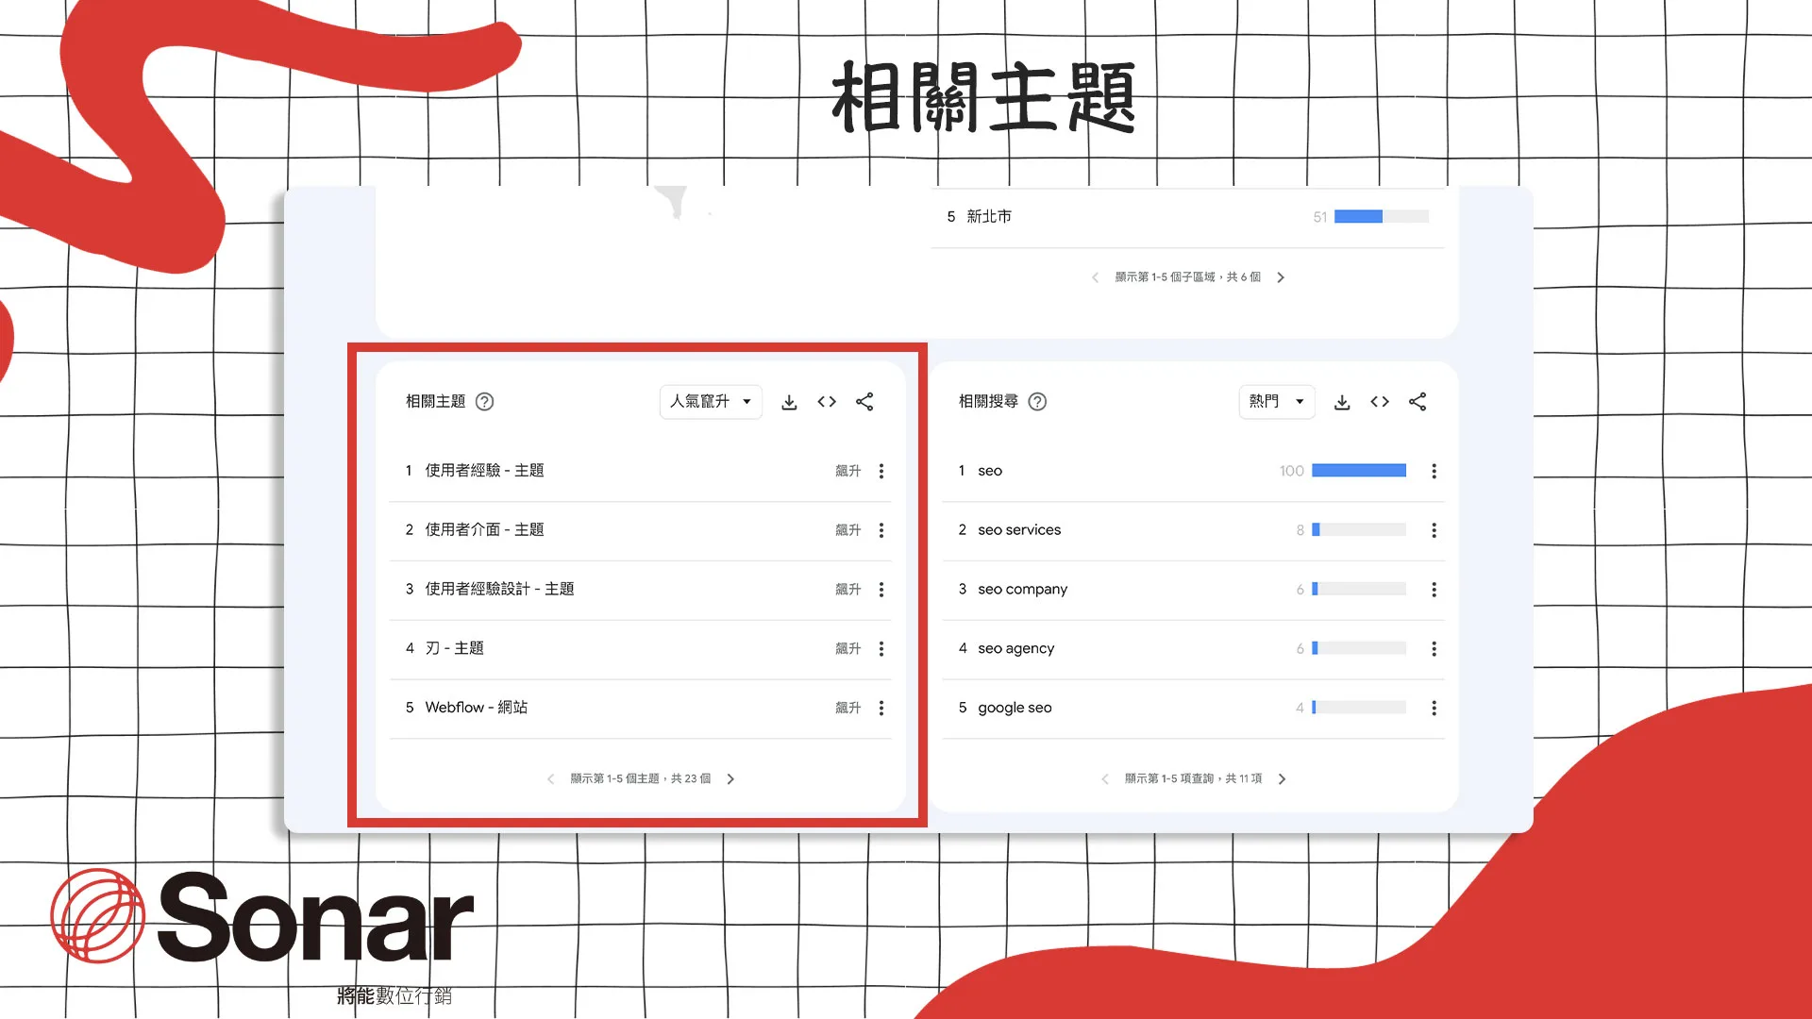Go to previous page of subregions list
This screenshot has width=1812, height=1019.
pos(1095,277)
